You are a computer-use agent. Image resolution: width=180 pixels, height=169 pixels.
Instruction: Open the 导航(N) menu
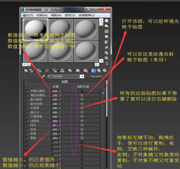point(56,15)
